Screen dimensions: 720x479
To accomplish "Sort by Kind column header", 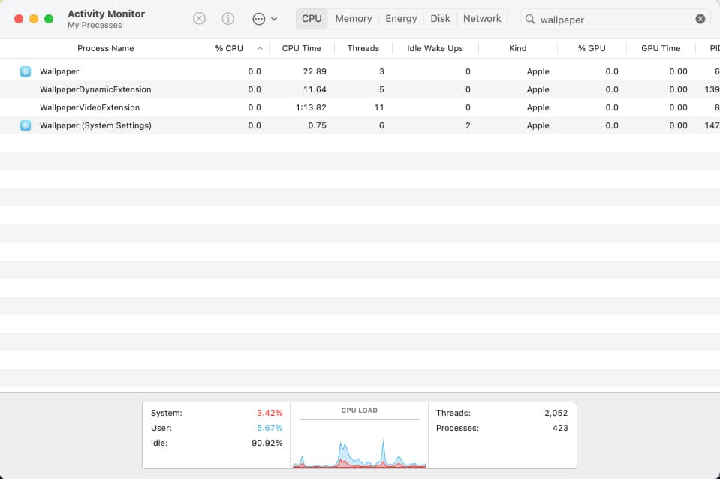I will click(517, 48).
